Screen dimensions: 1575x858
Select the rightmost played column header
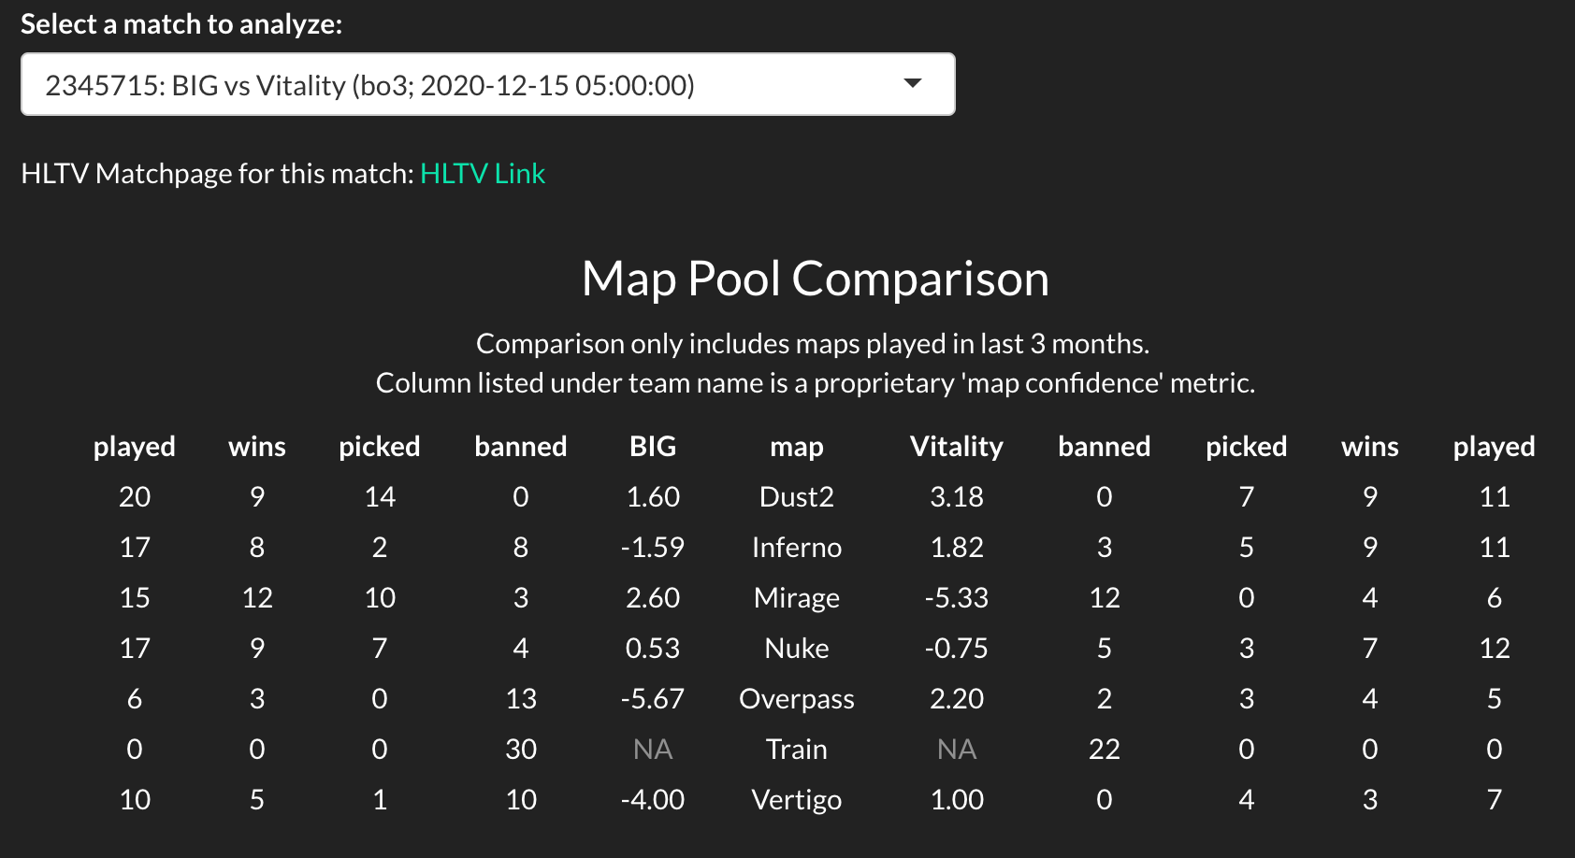pyautogui.click(x=1494, y=447)
